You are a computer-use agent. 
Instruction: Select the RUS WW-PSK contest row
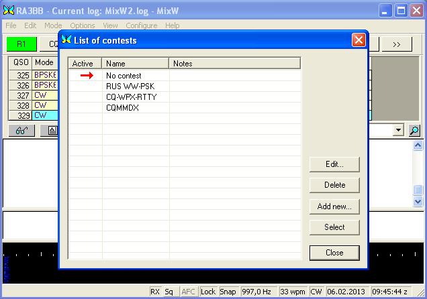pos(130,86)
